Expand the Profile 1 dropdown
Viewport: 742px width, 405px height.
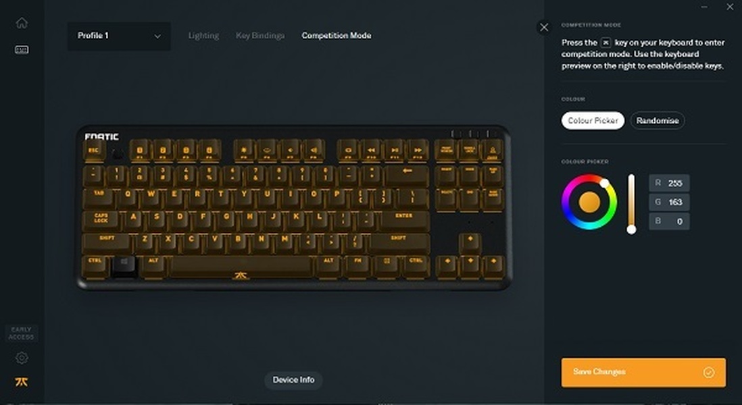coord(119,36)
